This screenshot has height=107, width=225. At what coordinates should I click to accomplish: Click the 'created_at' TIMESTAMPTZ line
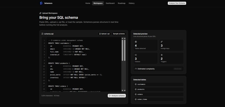(x=68, y=55)
